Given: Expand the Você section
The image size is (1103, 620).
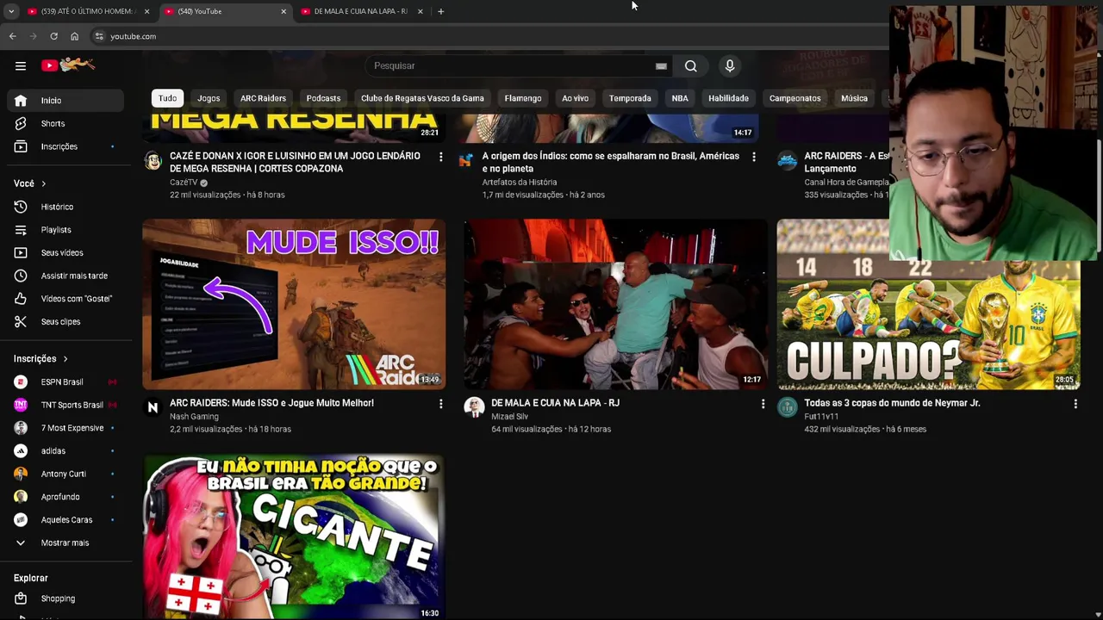Looking at the screenshot, I should point(30,183).
